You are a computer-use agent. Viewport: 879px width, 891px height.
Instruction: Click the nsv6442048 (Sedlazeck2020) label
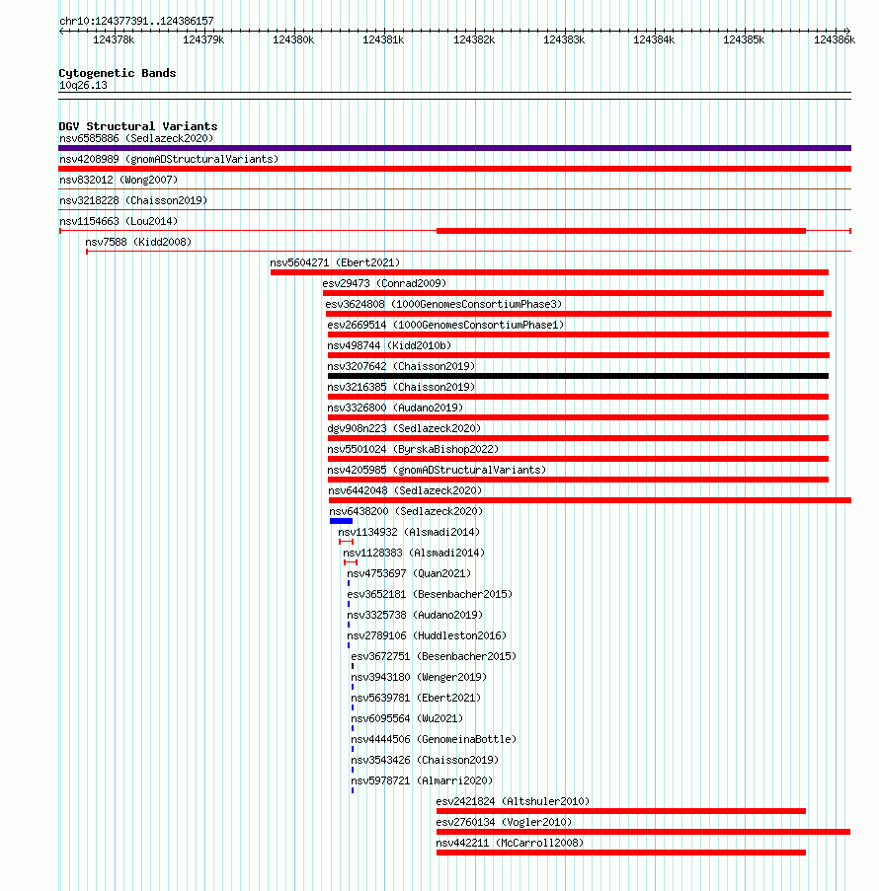pos(405,490)
